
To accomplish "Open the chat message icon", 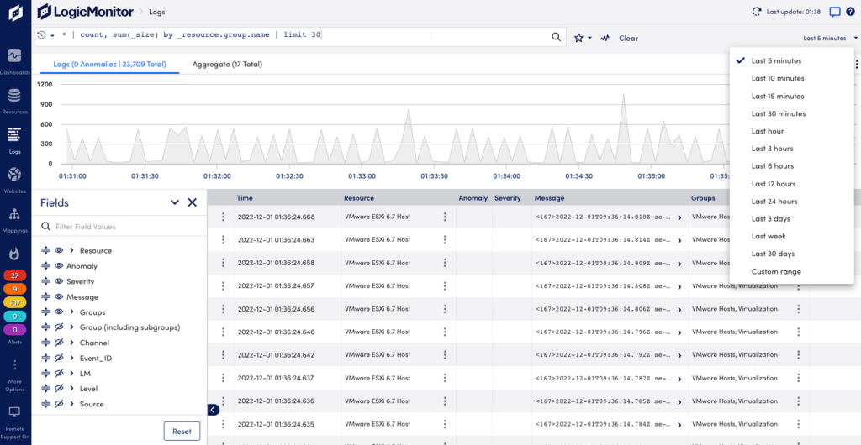I will (x=835, y=12).
